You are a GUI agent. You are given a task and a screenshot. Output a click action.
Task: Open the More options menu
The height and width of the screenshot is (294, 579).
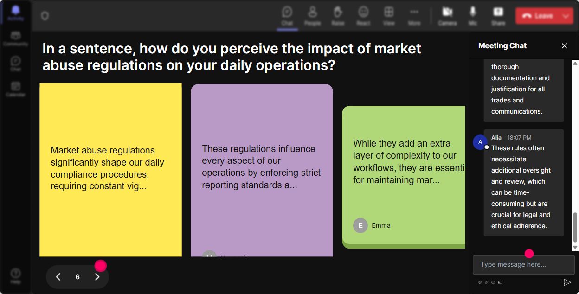[x=414, y=16]
